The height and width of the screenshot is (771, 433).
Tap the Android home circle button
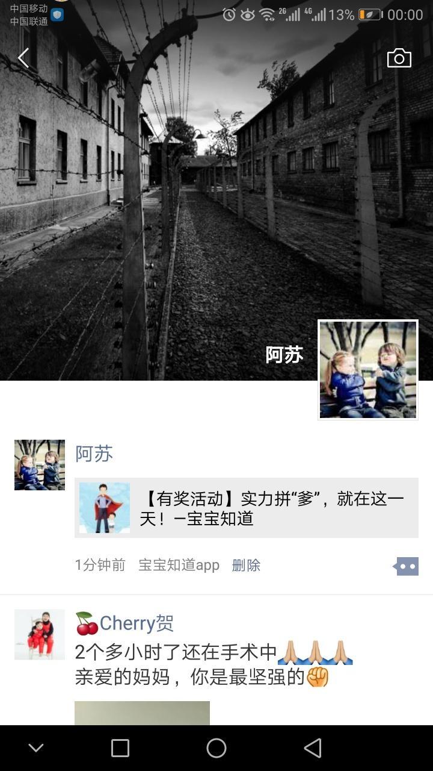pos(216,748)
